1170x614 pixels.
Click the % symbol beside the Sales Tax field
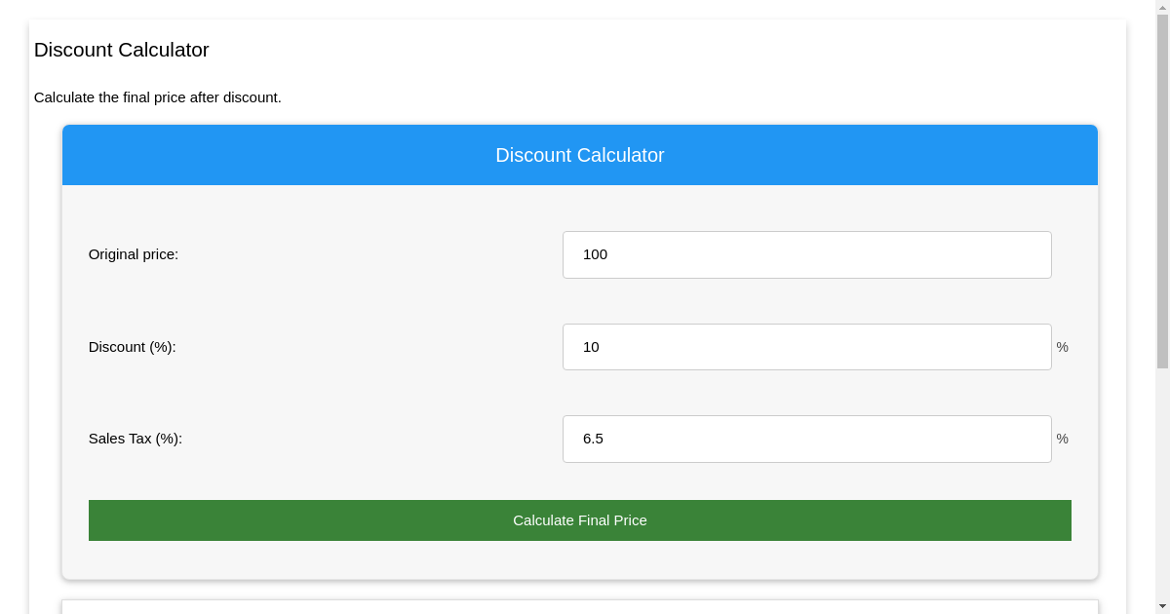(1062, 439)
